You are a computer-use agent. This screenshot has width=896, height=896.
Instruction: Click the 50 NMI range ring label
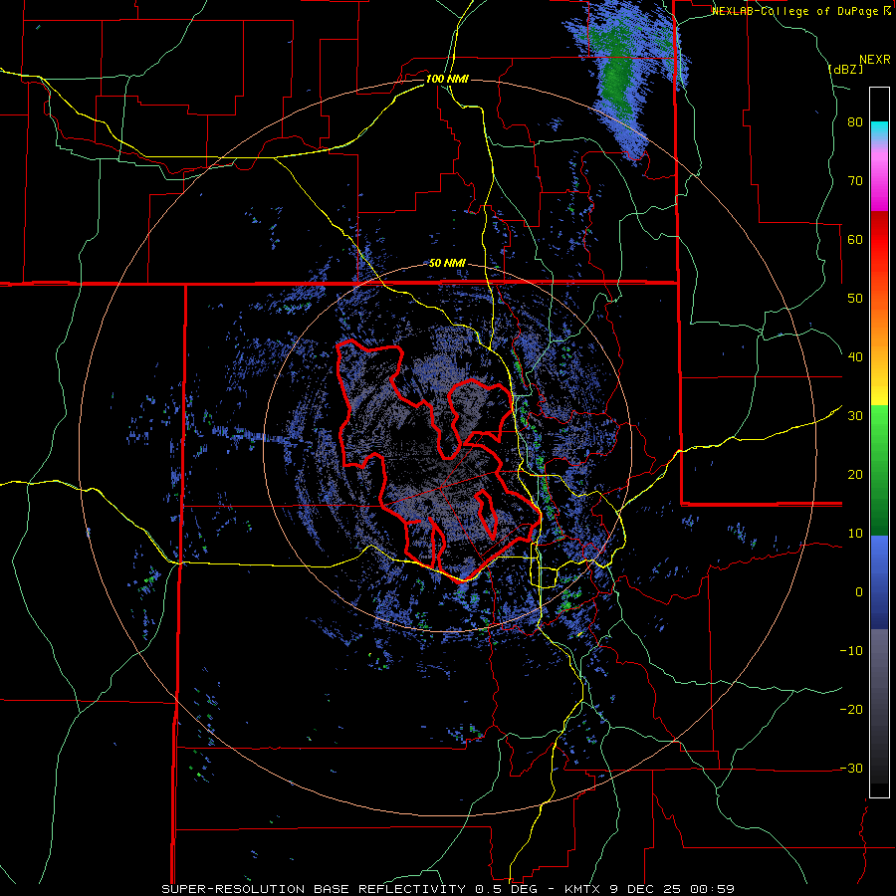coord(447,264)
